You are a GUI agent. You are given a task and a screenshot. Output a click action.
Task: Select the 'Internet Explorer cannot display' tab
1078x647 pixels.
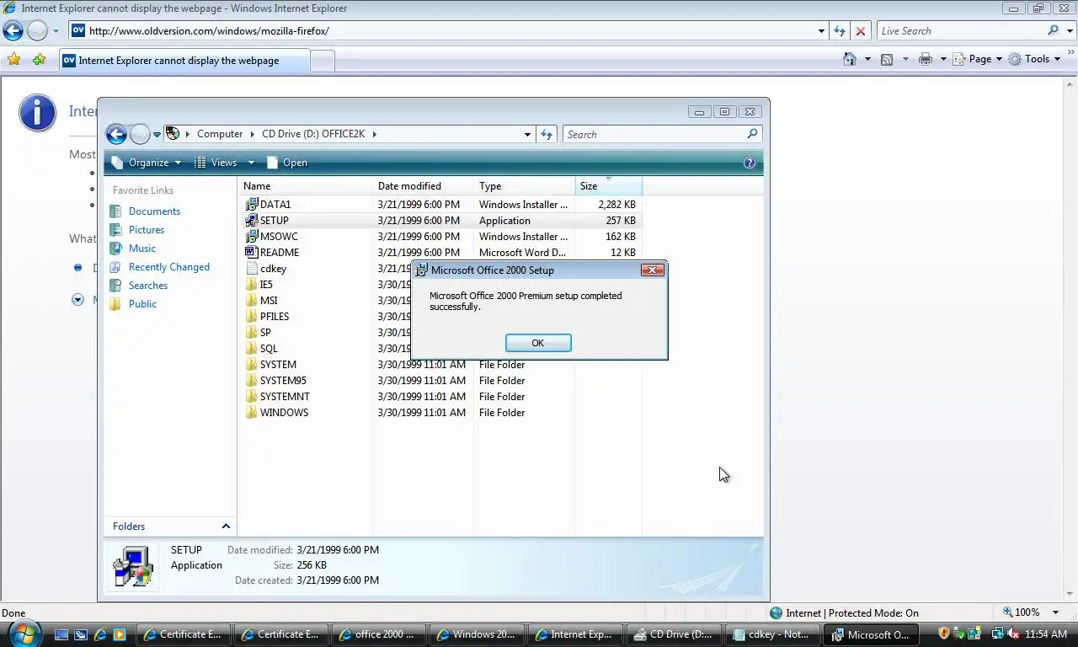[184, 61]
